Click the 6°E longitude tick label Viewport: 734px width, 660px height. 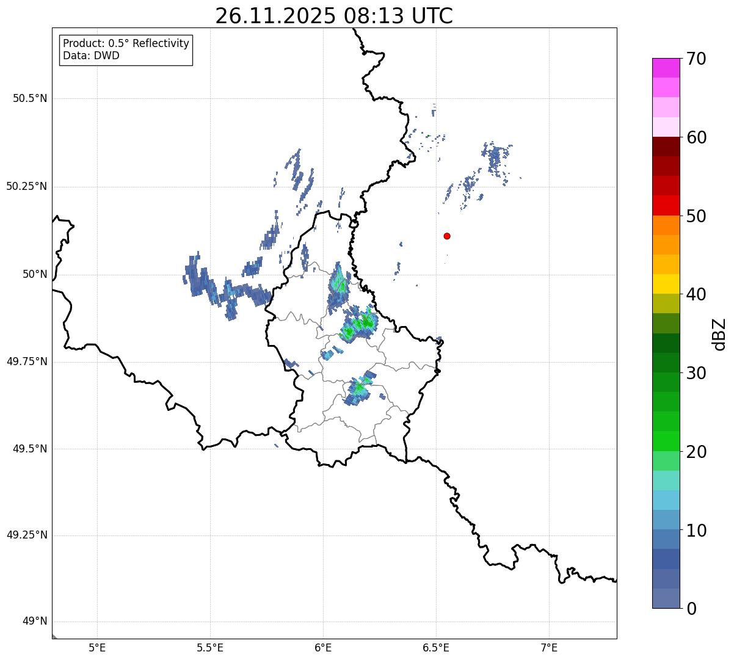pyautogui.click(x=324, y=647)
